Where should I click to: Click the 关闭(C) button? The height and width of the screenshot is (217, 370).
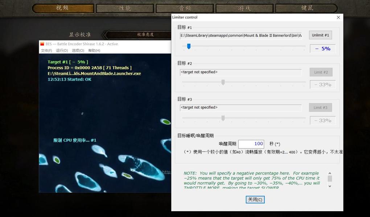(x=255, y=200)
